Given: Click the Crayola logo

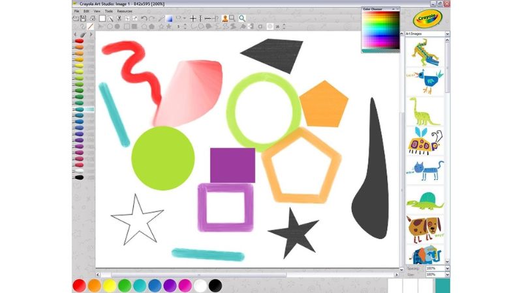Looking at the screenshot, I should 427,17.
